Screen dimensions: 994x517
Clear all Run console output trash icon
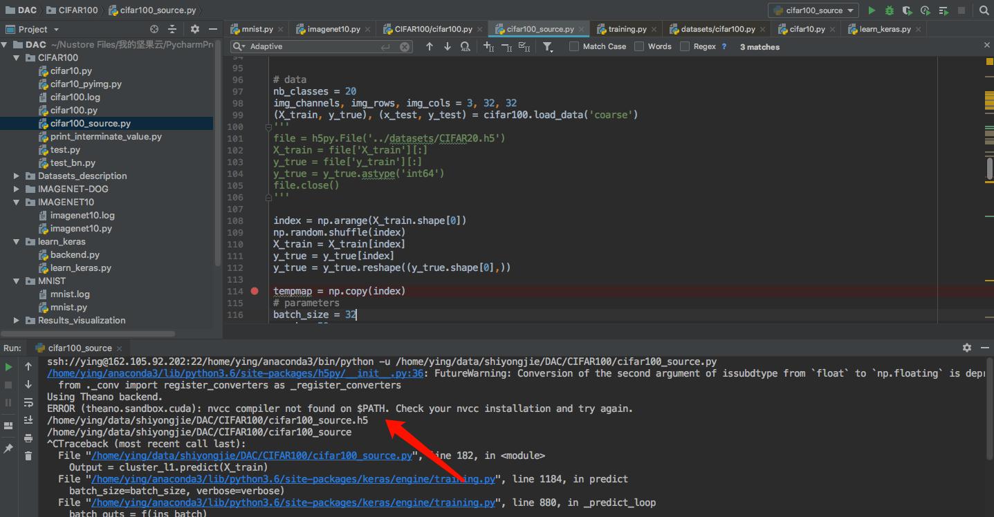[28, 456]
